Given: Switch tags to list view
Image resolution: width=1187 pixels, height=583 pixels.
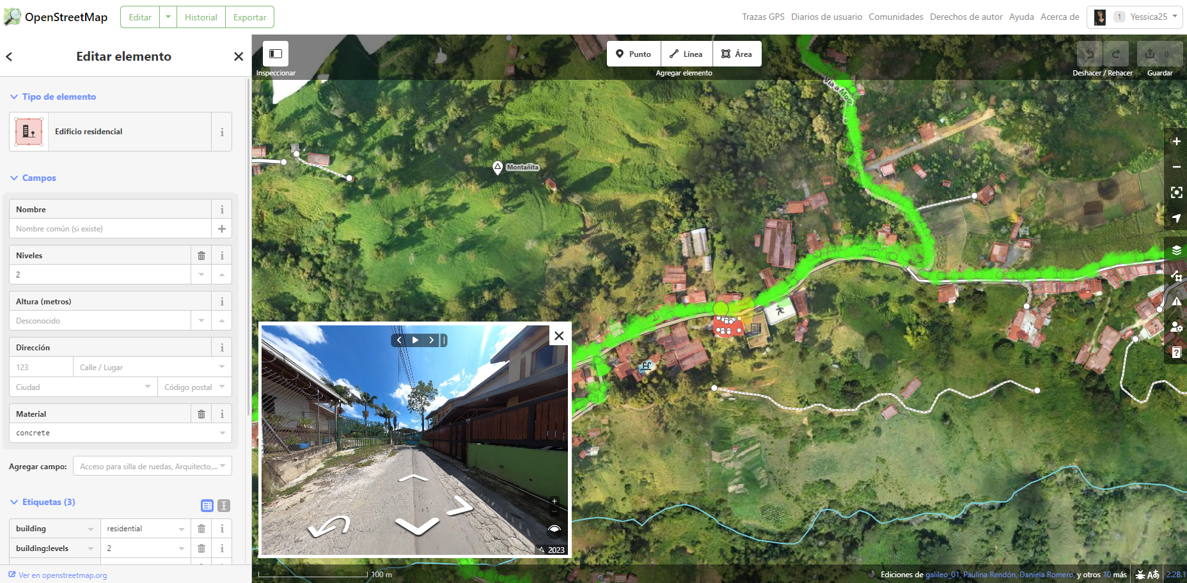Looking at the screenshot, I should (x=207, y=506).
